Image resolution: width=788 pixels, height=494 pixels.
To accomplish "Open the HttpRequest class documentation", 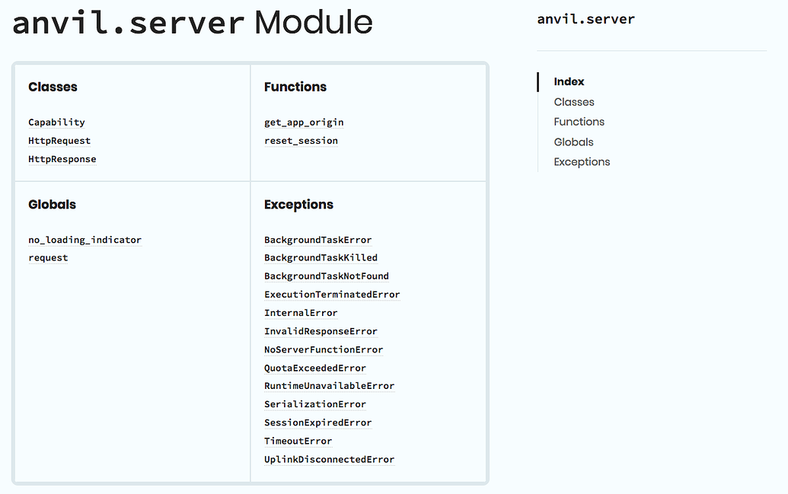I will [59, 141].
